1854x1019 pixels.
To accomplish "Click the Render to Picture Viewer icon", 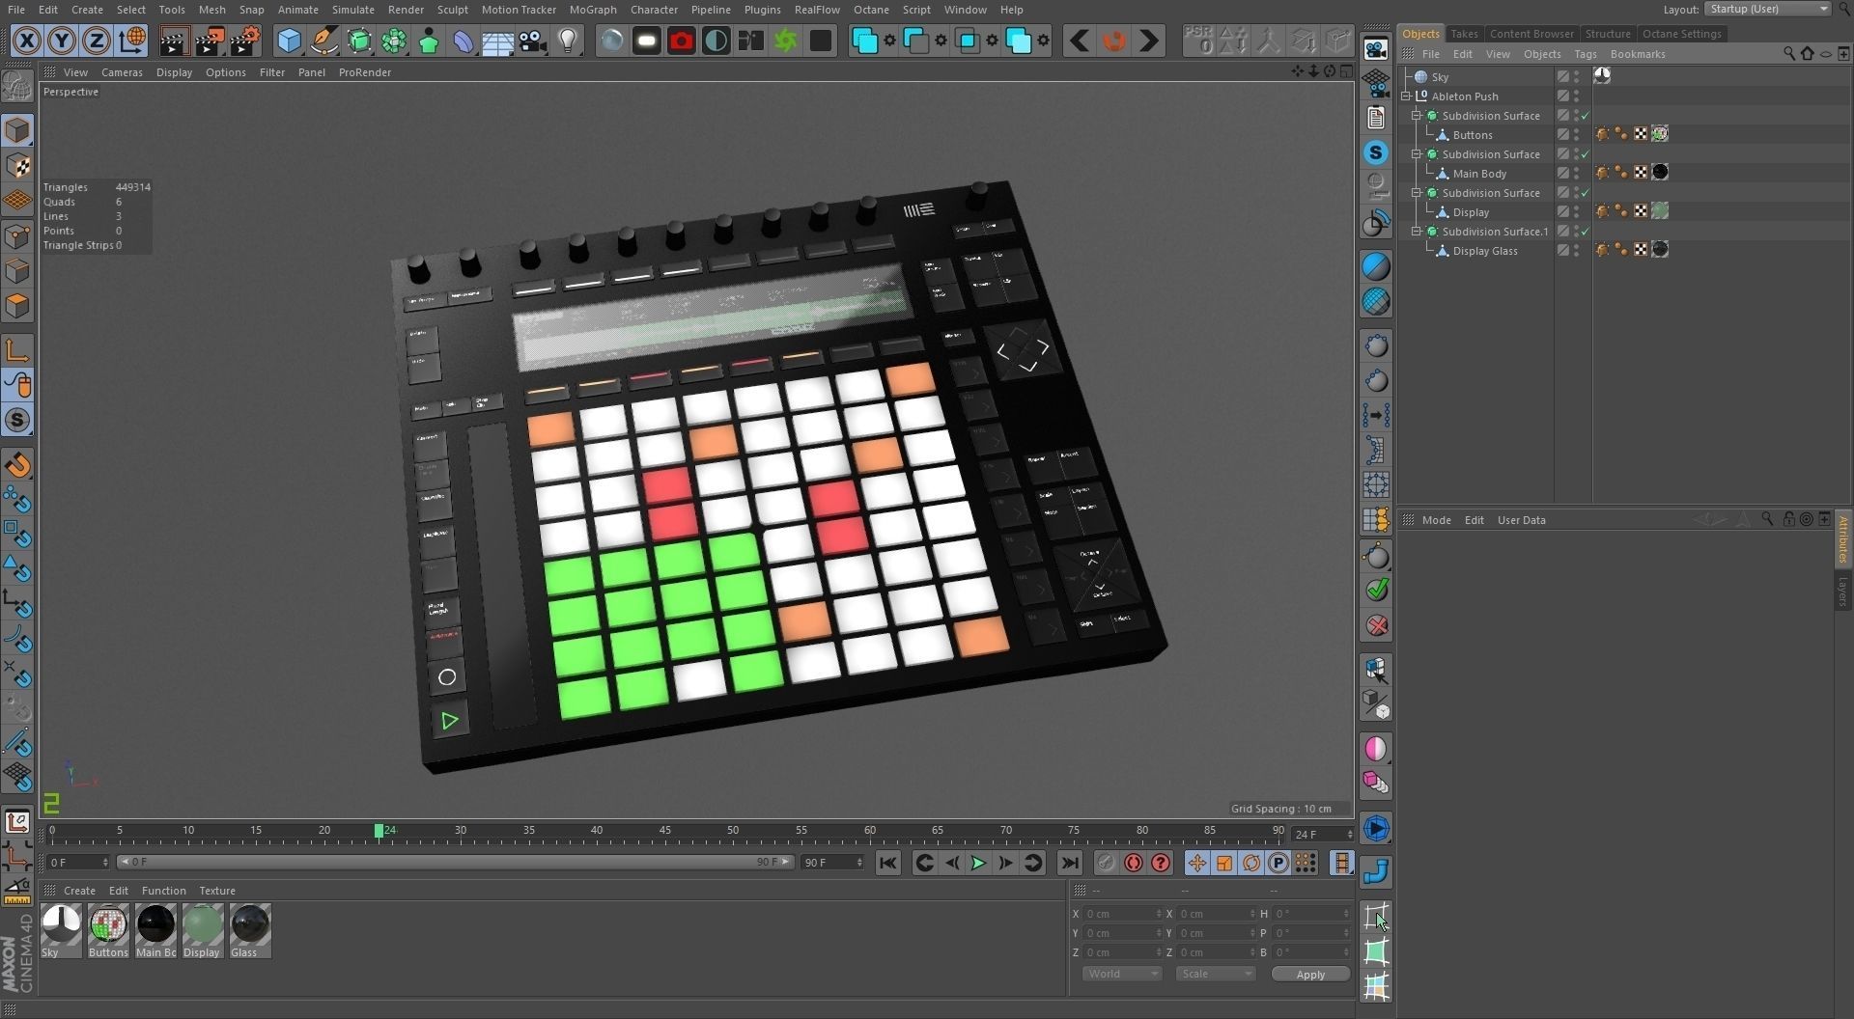I will coord(209,41).
